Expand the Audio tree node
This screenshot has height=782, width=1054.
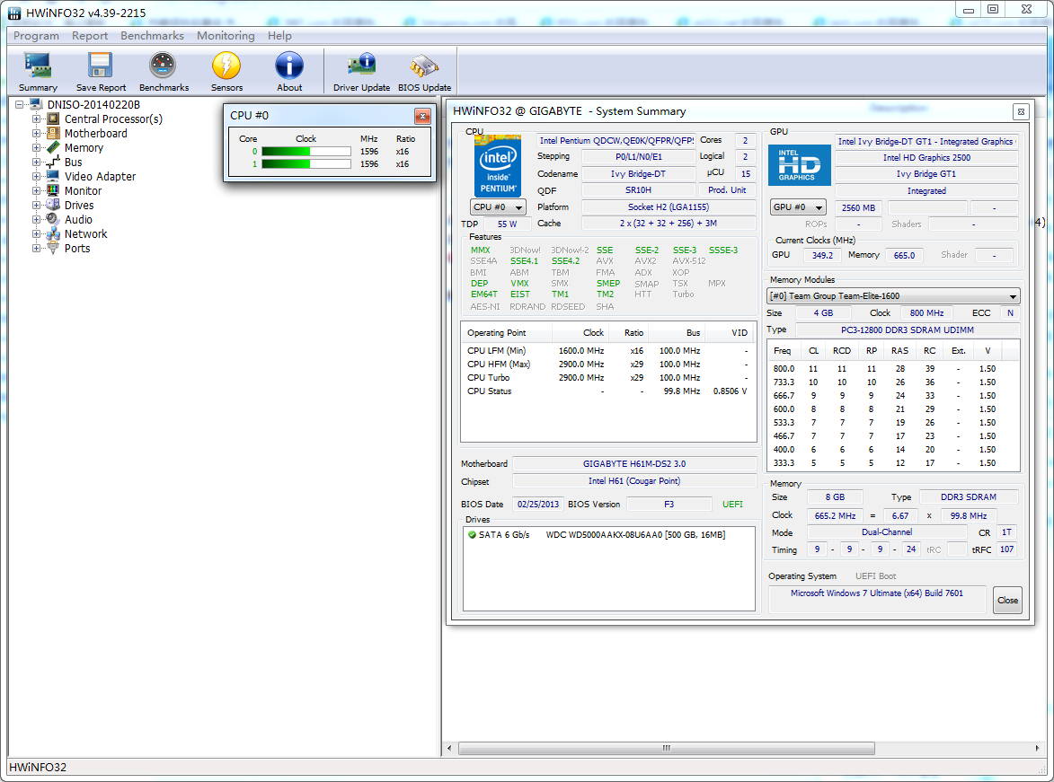[36, 219]
